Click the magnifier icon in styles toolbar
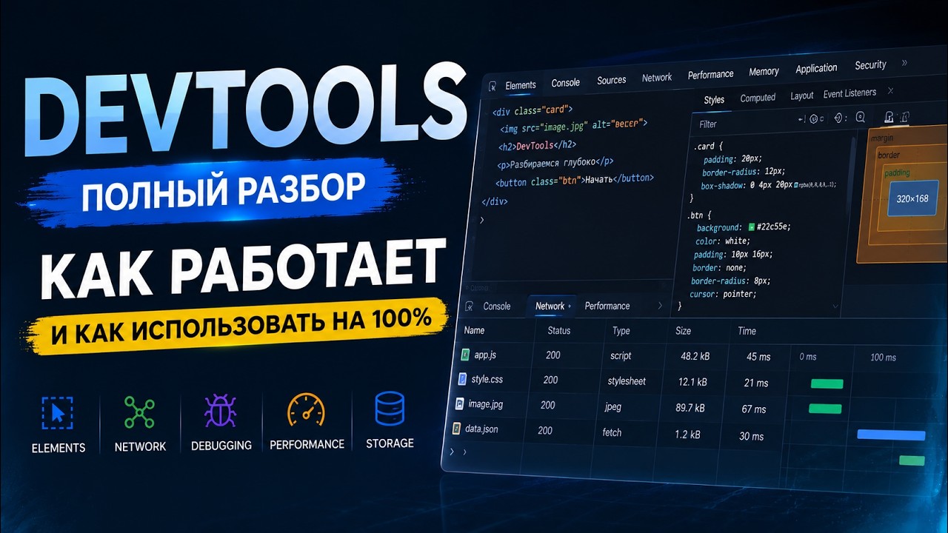Screen dimensions: 948x533 (x=861, y=117)
